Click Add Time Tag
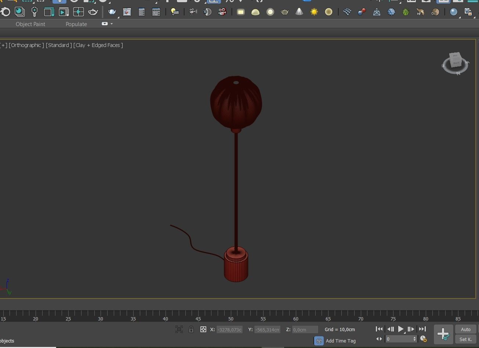Viewport: 479px width, 348px height. pyautogui.click(x=341, y=341)
